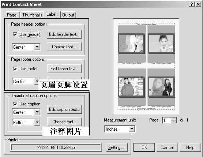Disable the Use caption checkbox
The width and height of the screenshot is (203, 157).
(x=15, y=104)
